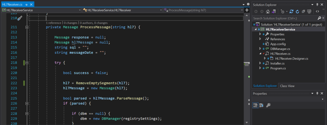Click editor vertical scrollbar down arrow
The height and width of the screenshot is (125, 327).
click(247, 122)
